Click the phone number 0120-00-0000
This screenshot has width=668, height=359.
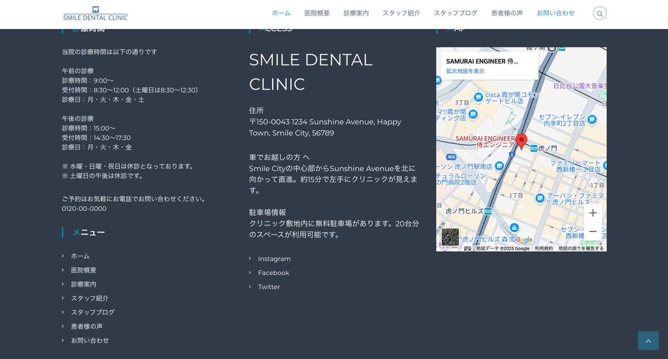click(x=84, y=209)
